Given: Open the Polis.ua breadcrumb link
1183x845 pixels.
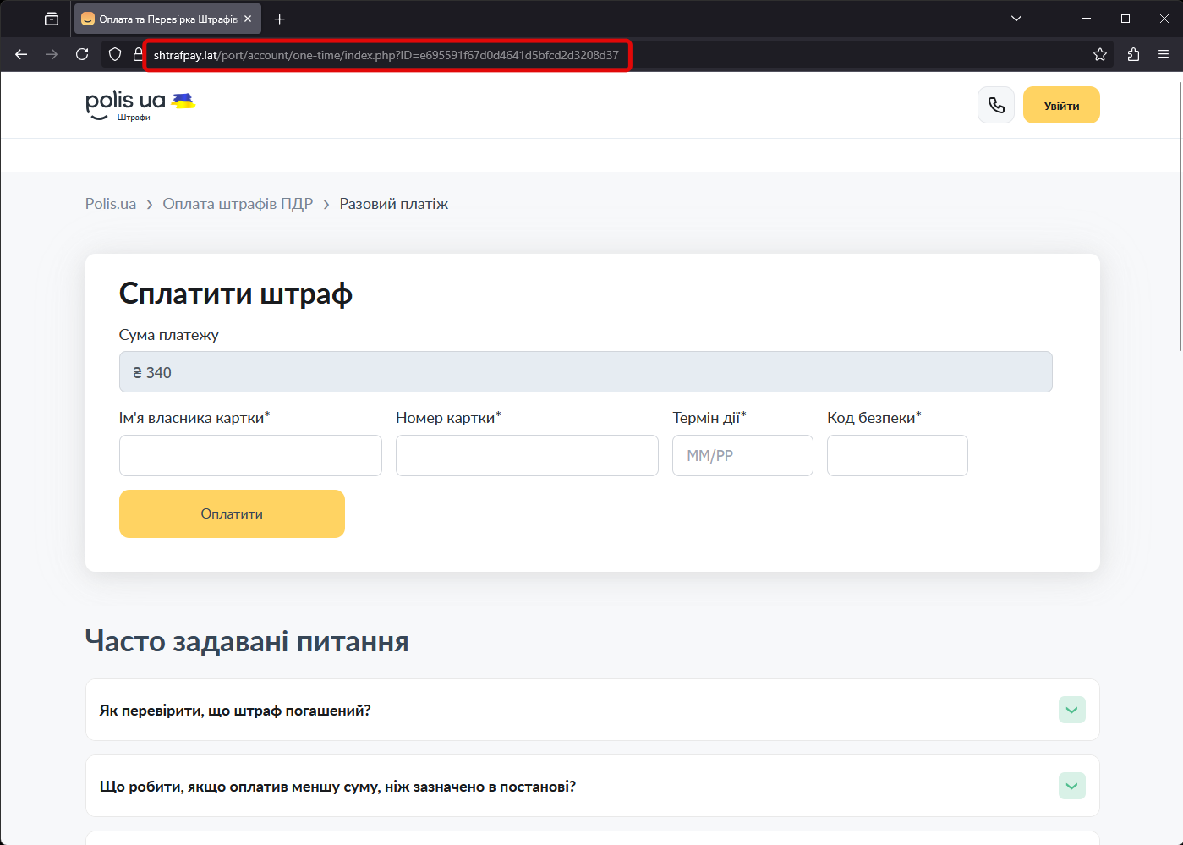Looking at the screenshot, I should point(111,204).
